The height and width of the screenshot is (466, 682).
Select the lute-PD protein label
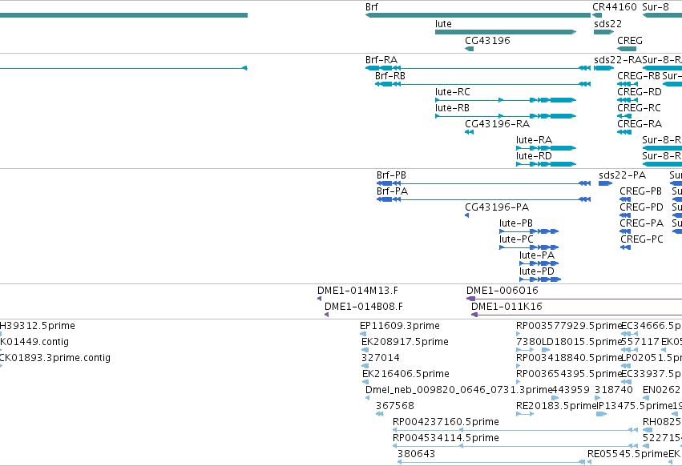pyautogui.click(x=537, y=271)
